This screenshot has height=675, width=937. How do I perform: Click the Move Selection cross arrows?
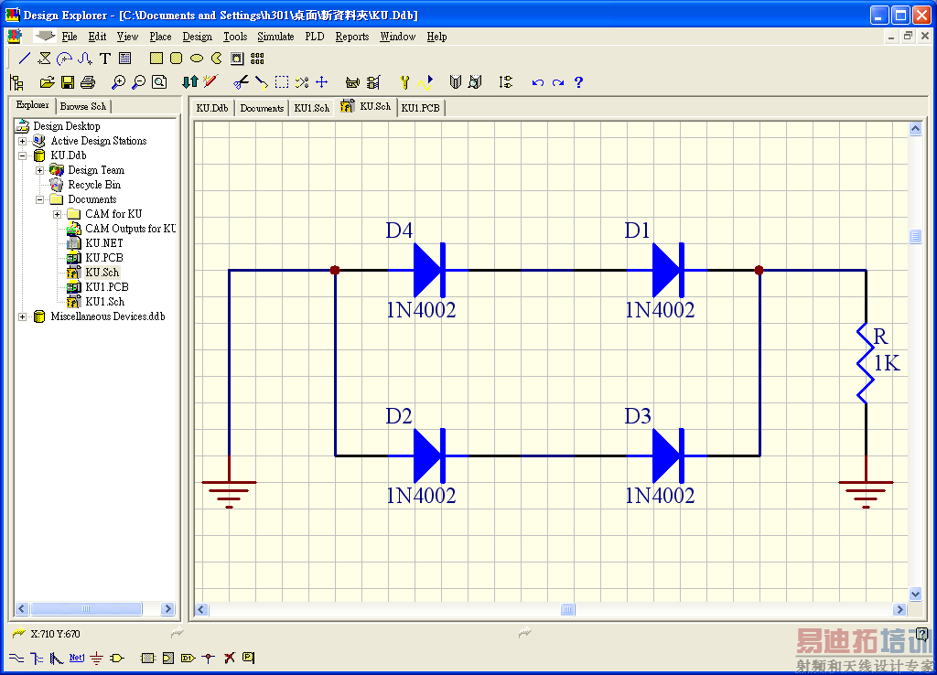322,82
